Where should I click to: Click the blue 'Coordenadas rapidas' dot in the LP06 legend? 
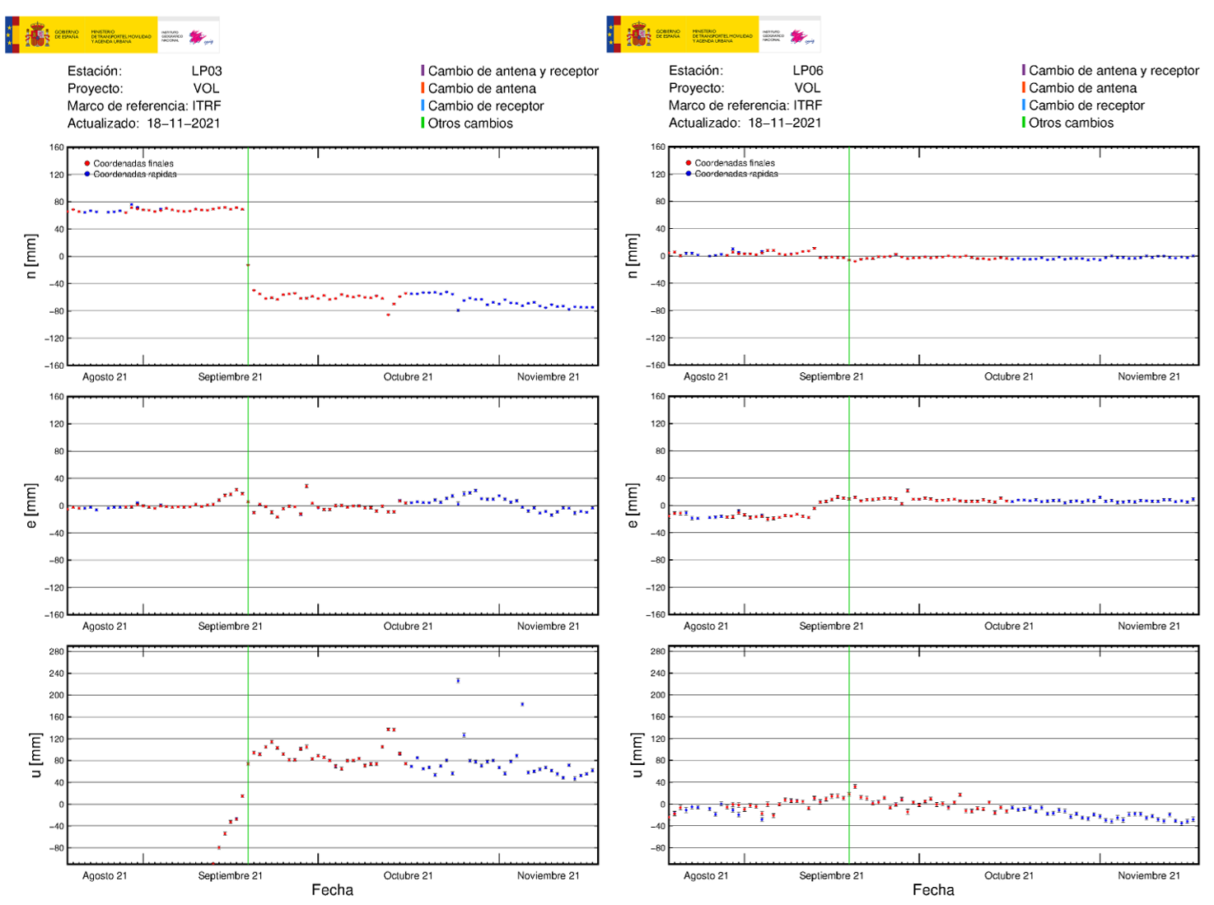(x=689, y=174)
